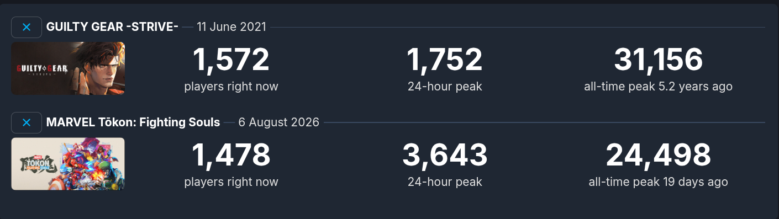Click 'all-time peak 5.2 years ago' label
This screenshot has height=219, width=779.
point(658,87)
